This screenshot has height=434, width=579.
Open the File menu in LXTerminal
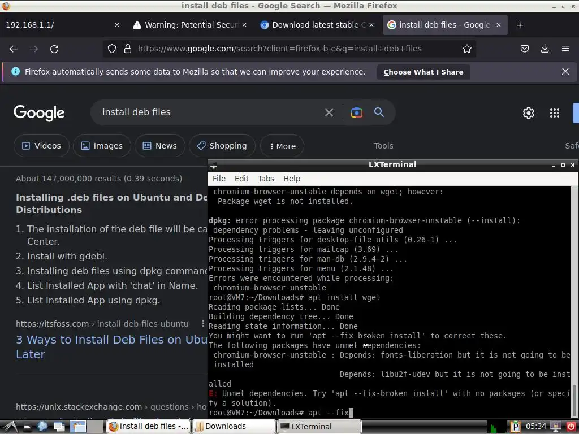point(219,179)
